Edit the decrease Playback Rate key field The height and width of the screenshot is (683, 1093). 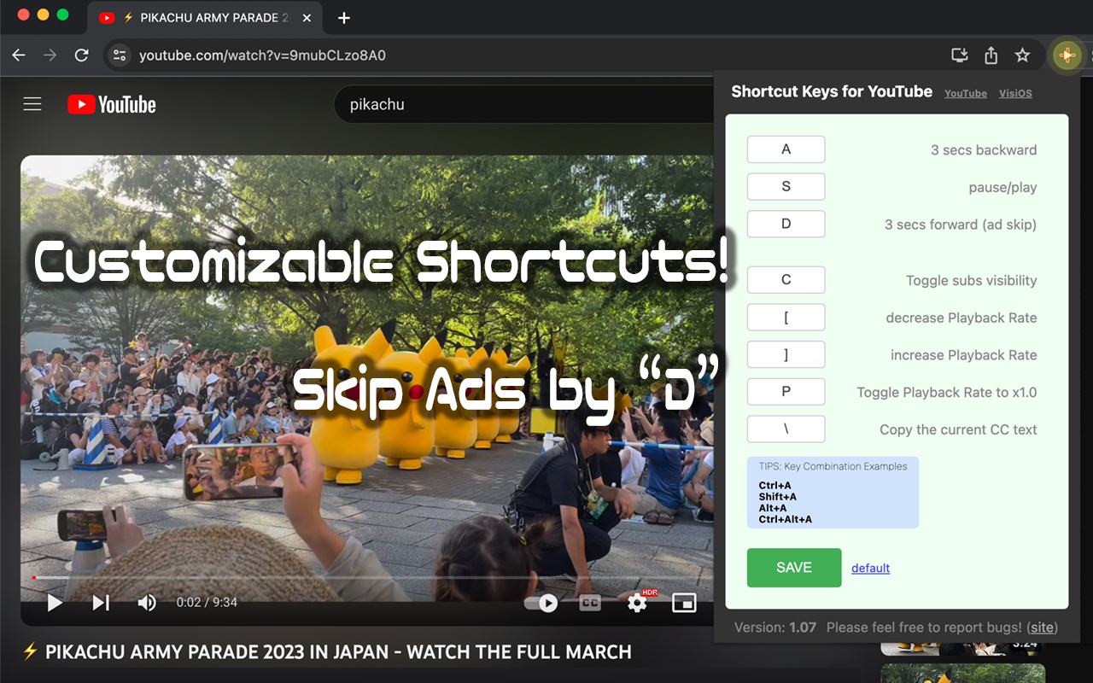click(786, 318)
